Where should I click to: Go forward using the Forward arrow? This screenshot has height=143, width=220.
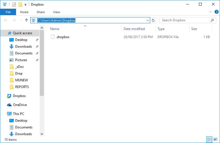pyautogui.click(x=14, y=20)
